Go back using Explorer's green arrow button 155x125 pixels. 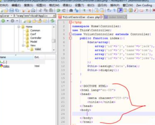click(3, 21)
